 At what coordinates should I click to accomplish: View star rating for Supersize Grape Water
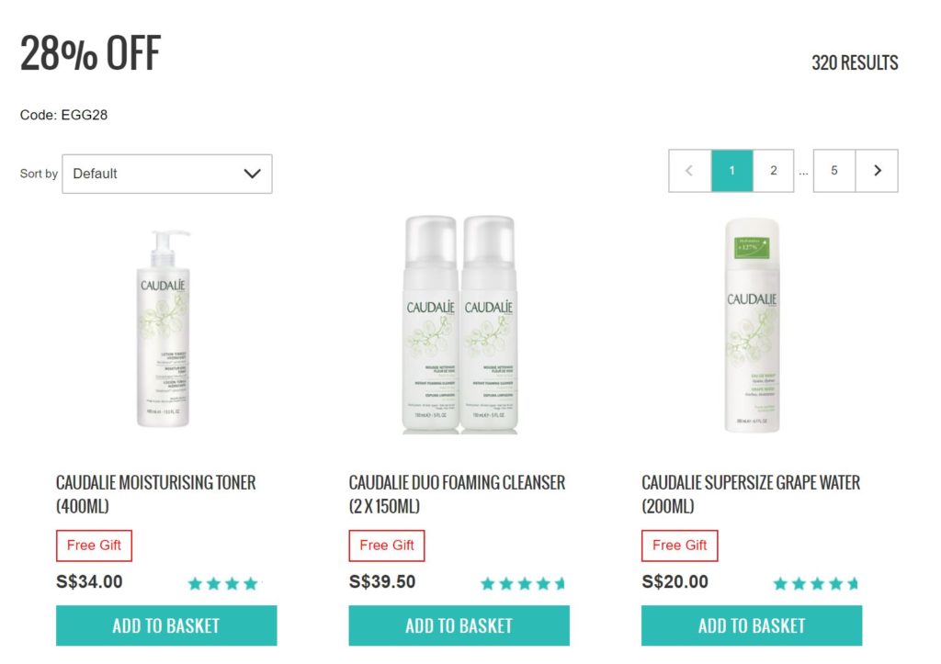(x=816, y=583)
